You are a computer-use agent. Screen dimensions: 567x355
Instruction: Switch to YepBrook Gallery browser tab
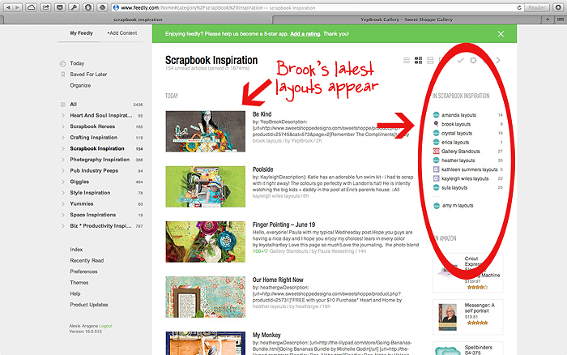click(x=407, y=19)
